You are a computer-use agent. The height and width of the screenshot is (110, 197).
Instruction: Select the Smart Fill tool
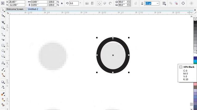(x=3, y=105)
